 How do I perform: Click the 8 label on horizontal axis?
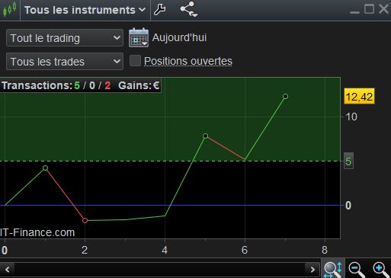[325, 250]
